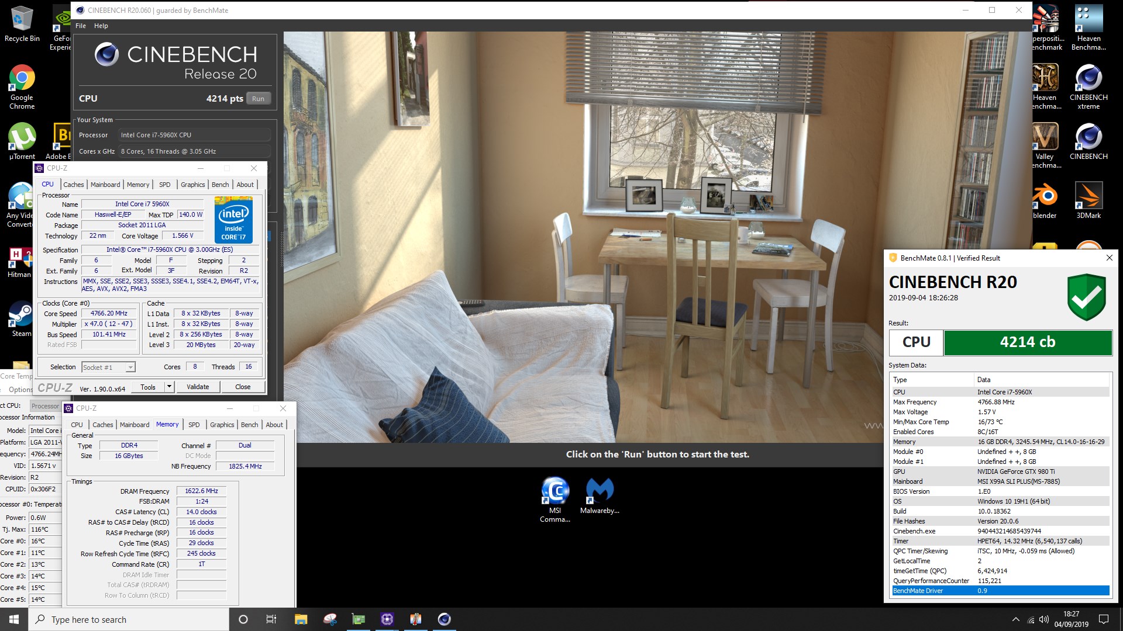Launch the CINEBENCH xtreme desktop shortcut
The height and width of the screenshot is (631, 1123).
[x=1088, y=86]
